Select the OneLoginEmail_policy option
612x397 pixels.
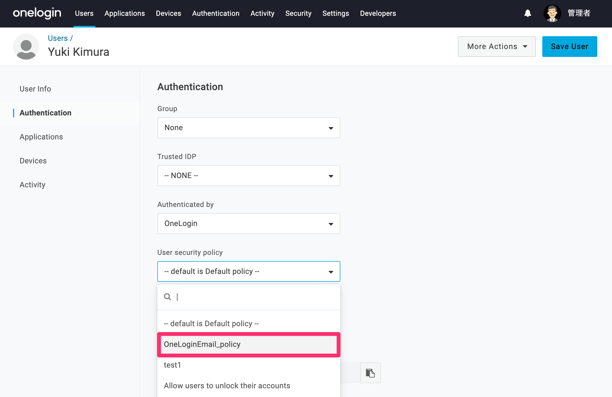(249, 344)
